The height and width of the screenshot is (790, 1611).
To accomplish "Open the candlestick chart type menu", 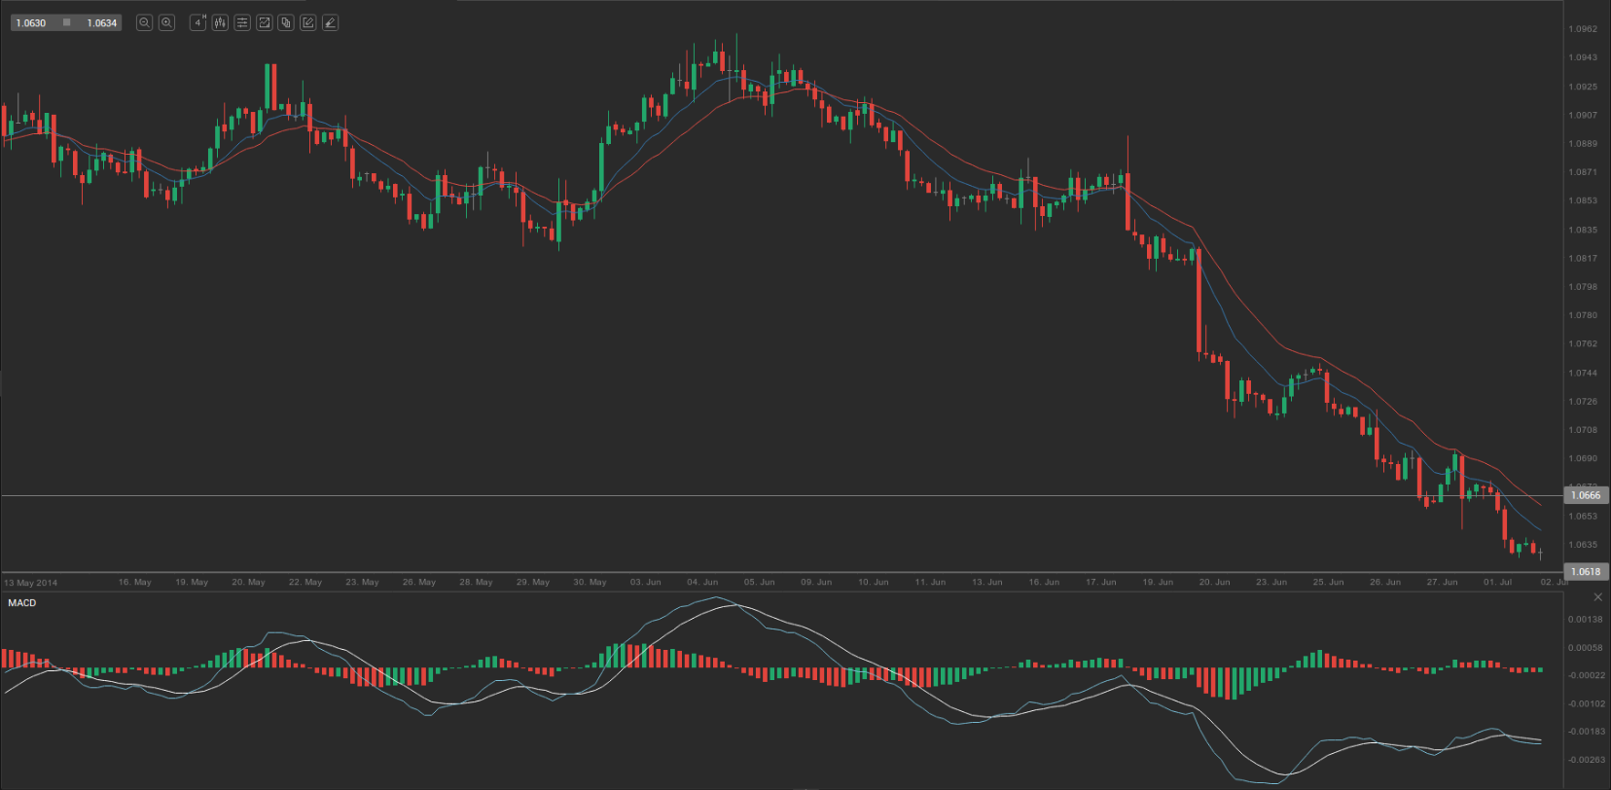I will (x=220, y=22).
